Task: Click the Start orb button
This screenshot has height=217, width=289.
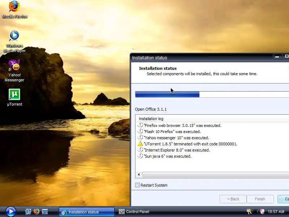Action: 11,212
